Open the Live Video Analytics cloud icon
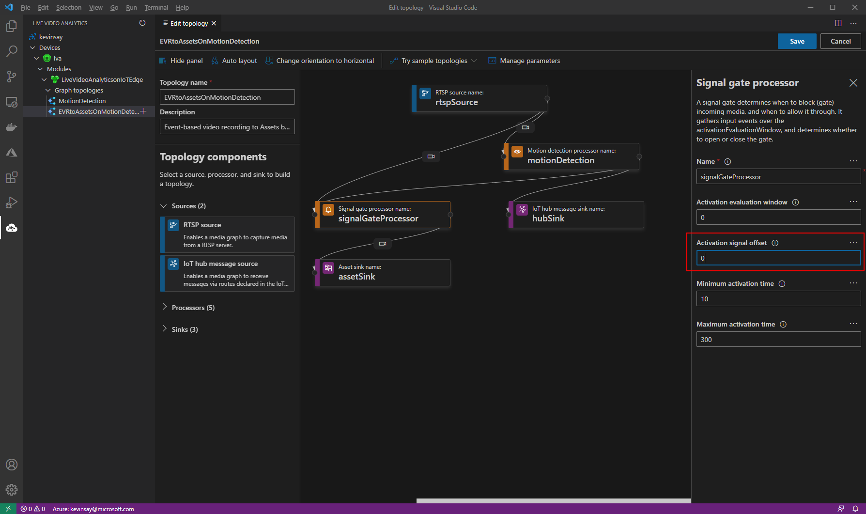This screenshot has height=514, width=866. pos(12,228)
